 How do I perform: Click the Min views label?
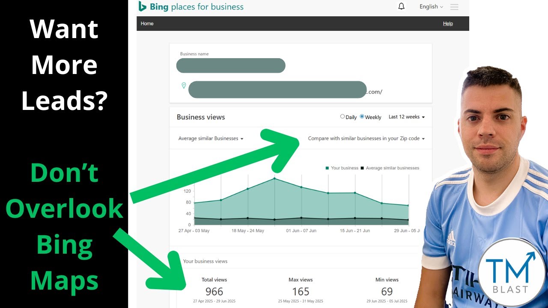point(387,280)
